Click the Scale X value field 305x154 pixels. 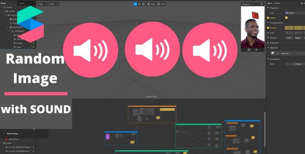(289, 33)
